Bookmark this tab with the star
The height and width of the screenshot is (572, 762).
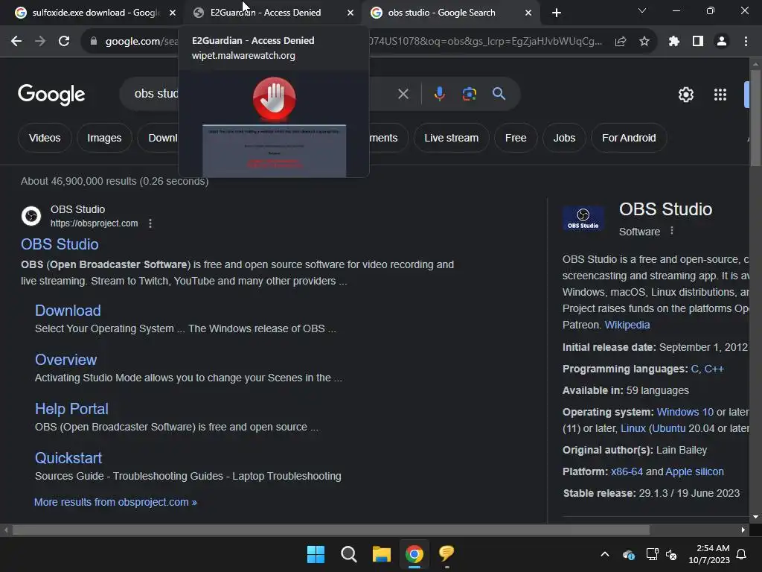point(644,42)
